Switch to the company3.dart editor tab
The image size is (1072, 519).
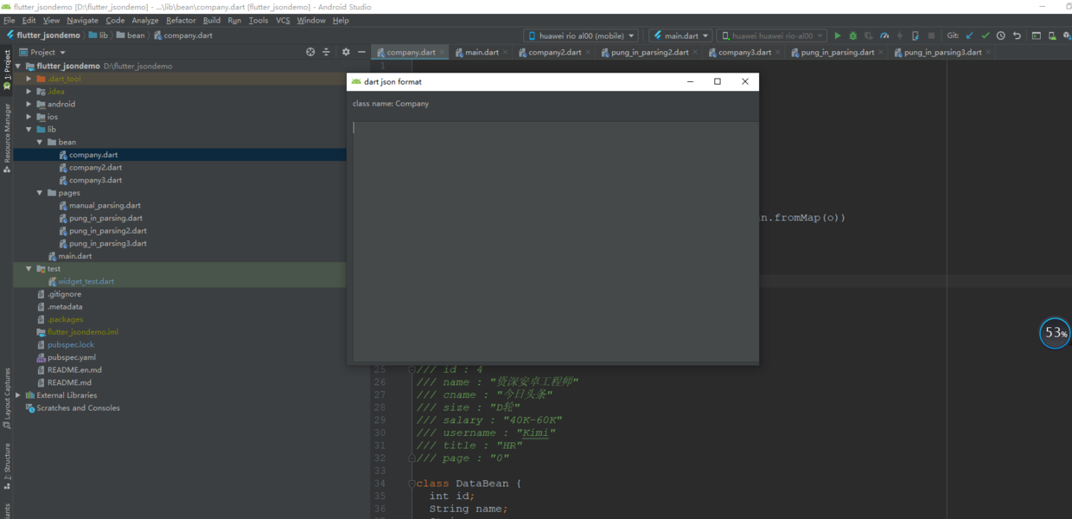click(744, 52)
